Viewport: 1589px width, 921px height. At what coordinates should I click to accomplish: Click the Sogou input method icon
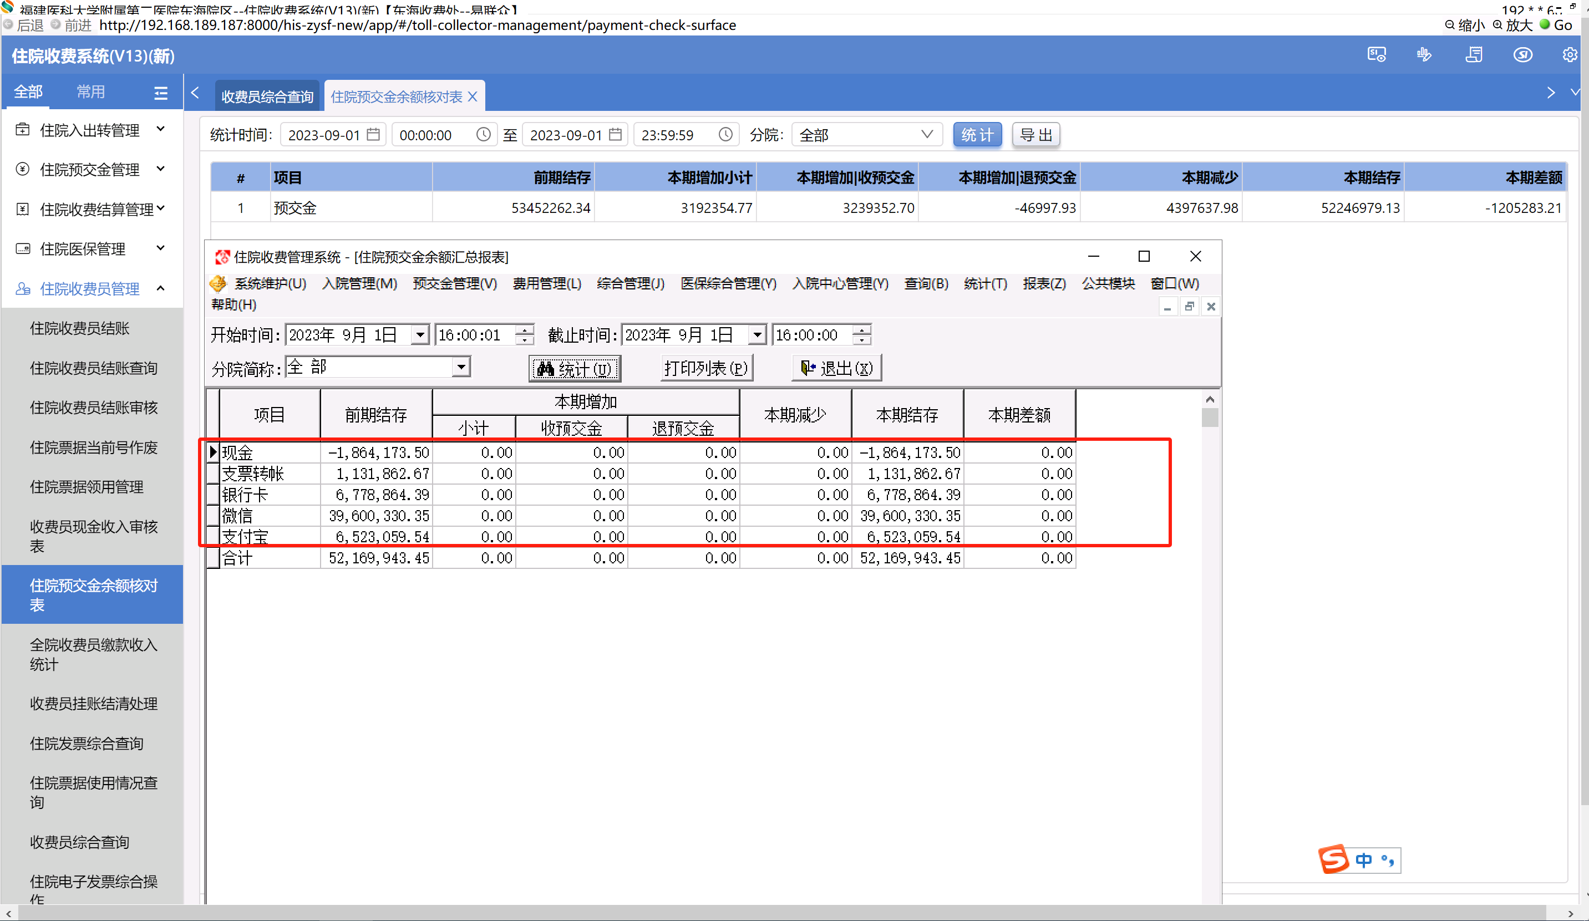coord(1334,859)
